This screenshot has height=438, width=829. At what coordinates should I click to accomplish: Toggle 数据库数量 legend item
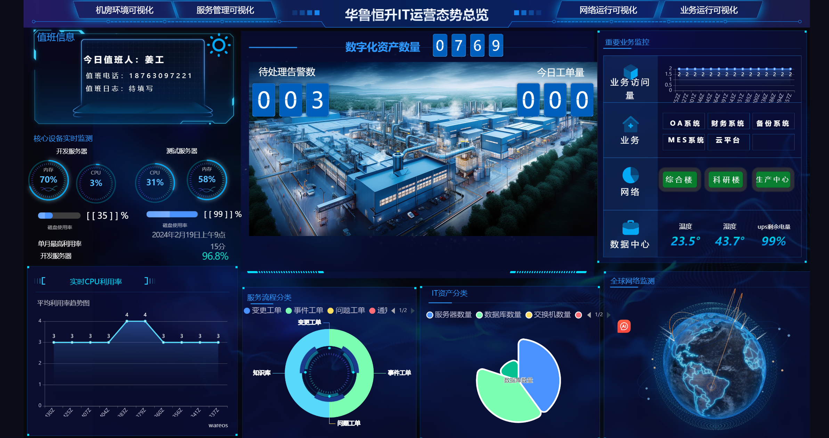[x=499, y=315]
